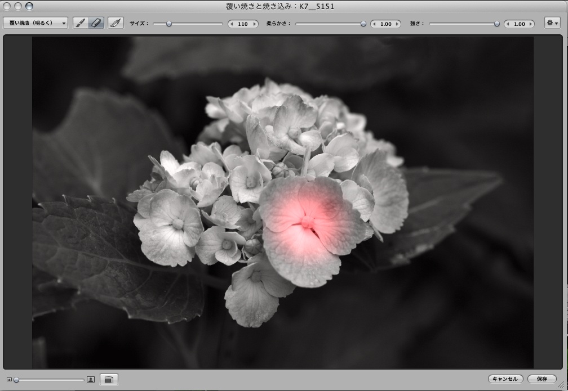This screenshot has width=568, height=391.
Task: Click the large zoom-in image icon
Action: 90,380
